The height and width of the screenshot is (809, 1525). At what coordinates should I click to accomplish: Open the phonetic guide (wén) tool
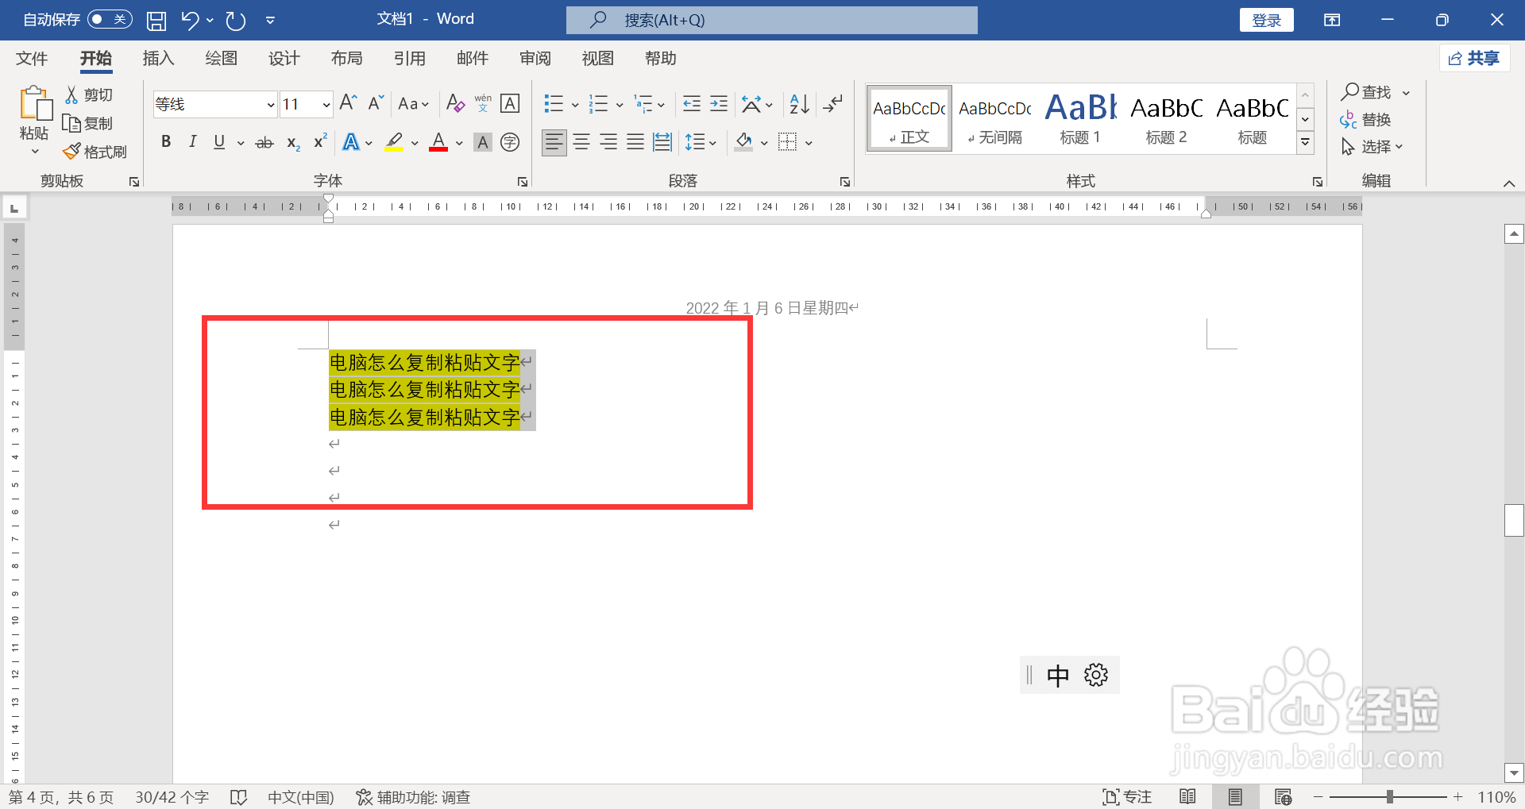[x=483, y=103]
